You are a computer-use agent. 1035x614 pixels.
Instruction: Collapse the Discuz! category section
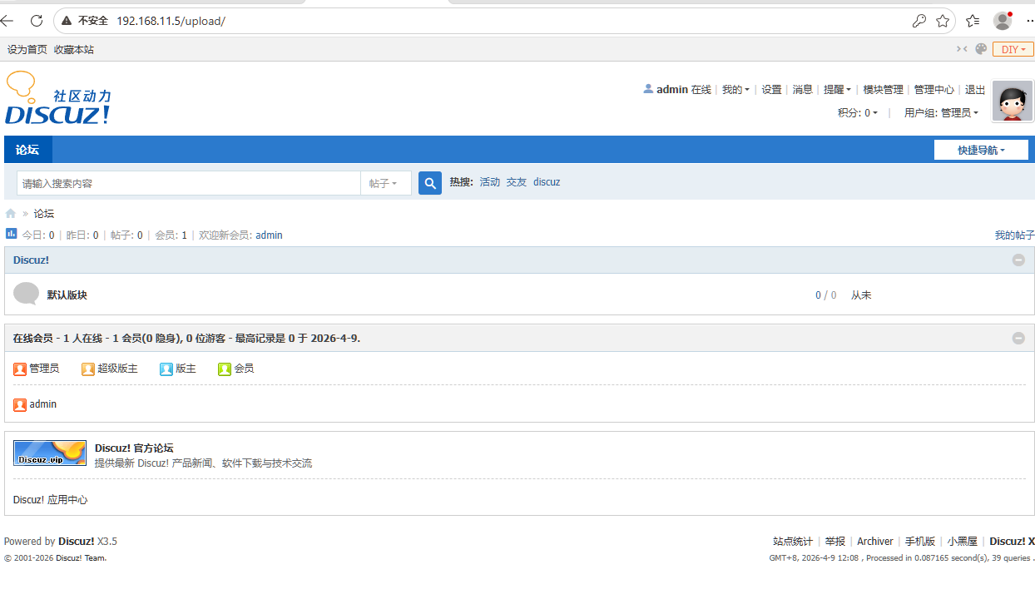click(1018, 260)
